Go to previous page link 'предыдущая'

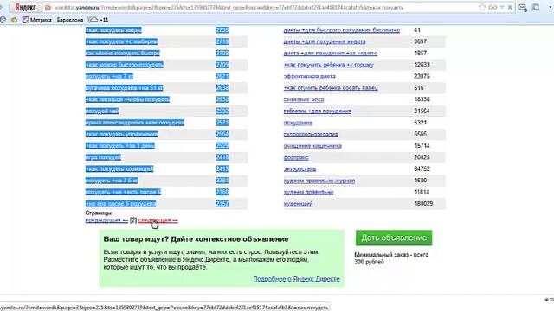106,219
